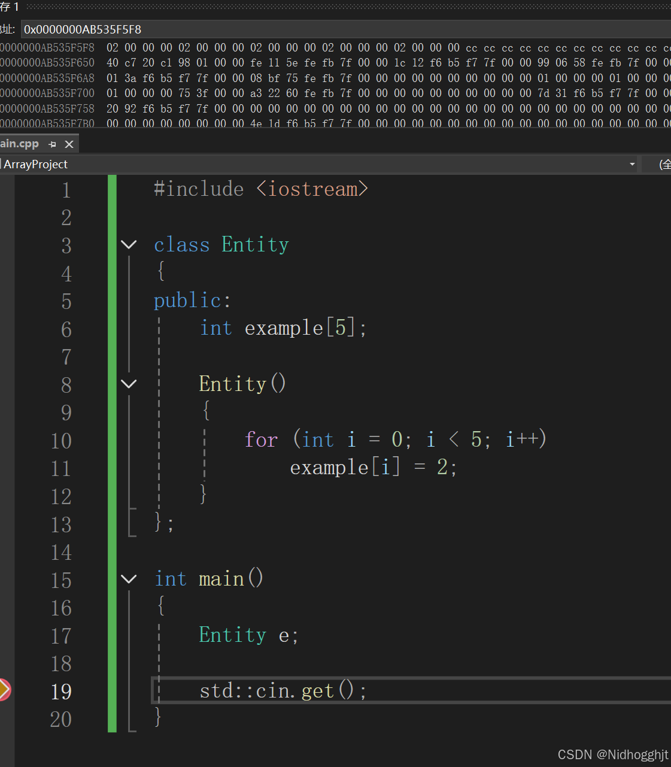The width and height of the screenshot is (671, 767).
Task: Click the closing brace on line 20
Action: click(158, 717)
